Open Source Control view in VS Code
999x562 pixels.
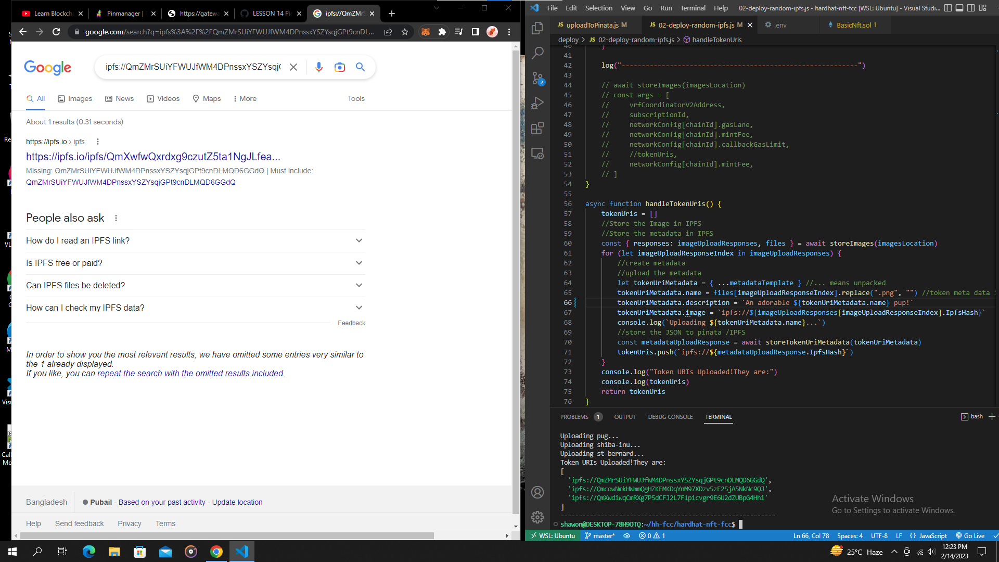click(x=537, y=78)
